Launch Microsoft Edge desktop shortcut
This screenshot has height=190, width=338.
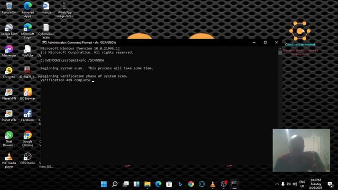click(x=27, y=31)
